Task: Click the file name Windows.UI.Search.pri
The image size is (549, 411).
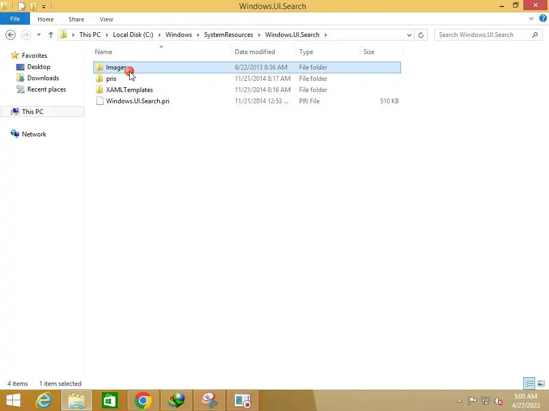Action: pyautogui.click(x=138, y=101)
